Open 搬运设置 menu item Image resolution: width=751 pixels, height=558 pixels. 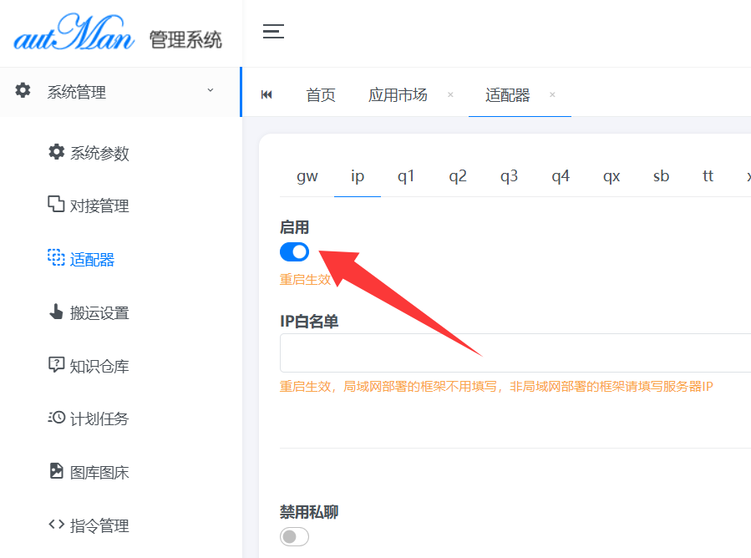(x=99, y=313)
